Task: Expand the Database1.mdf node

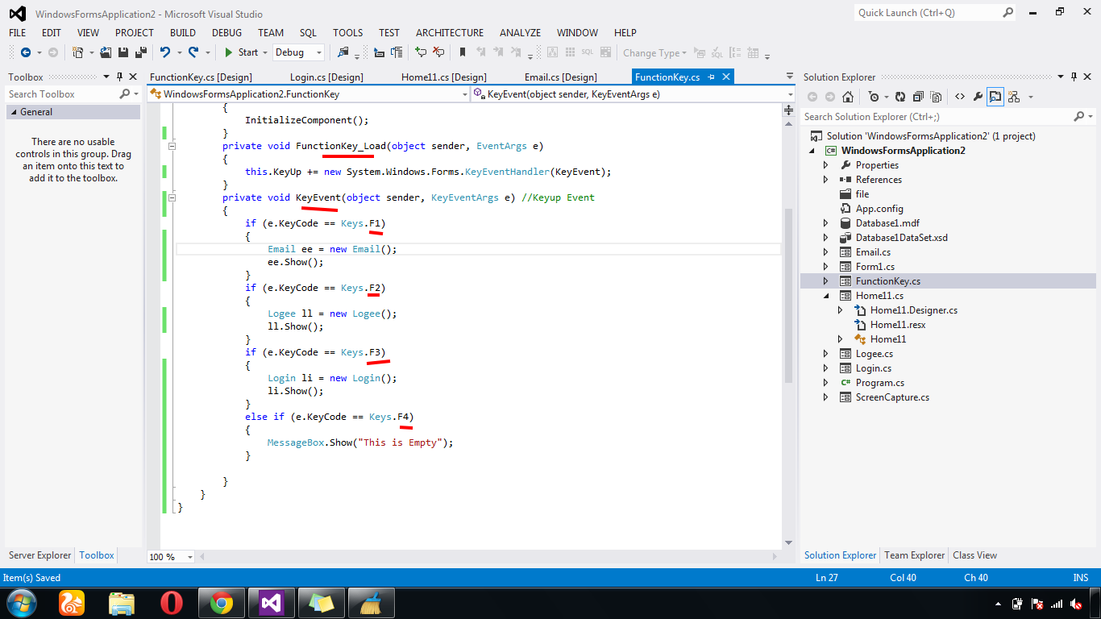Action: tap(825, 223)
